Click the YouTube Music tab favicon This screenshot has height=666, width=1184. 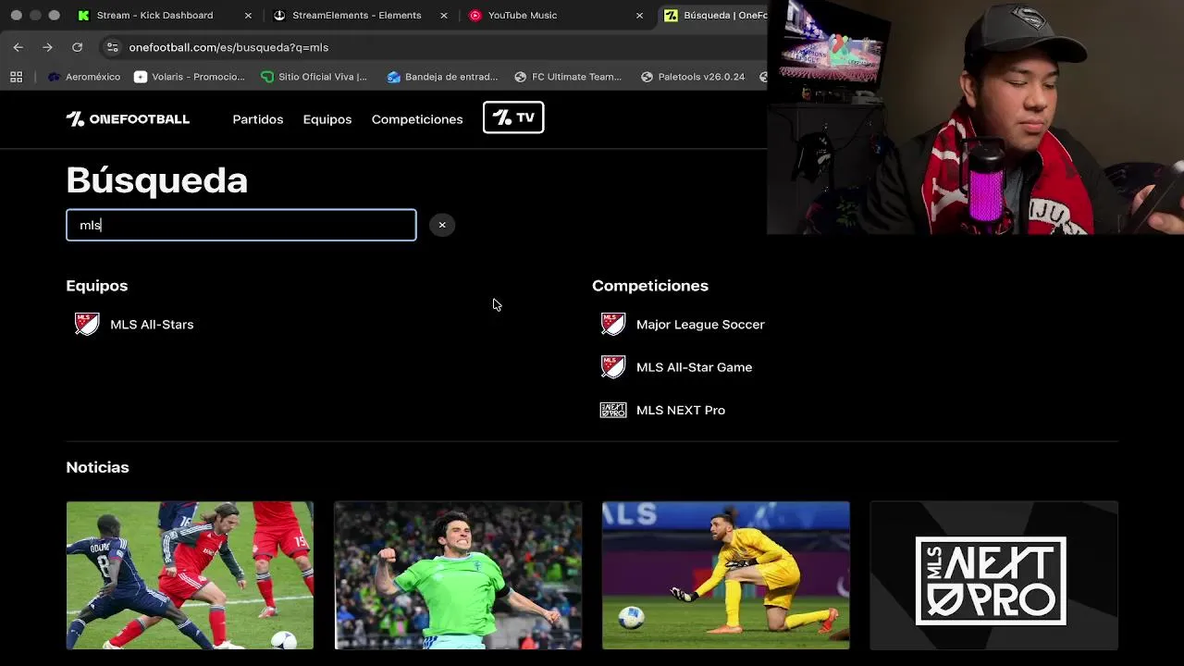coord(475,15)
